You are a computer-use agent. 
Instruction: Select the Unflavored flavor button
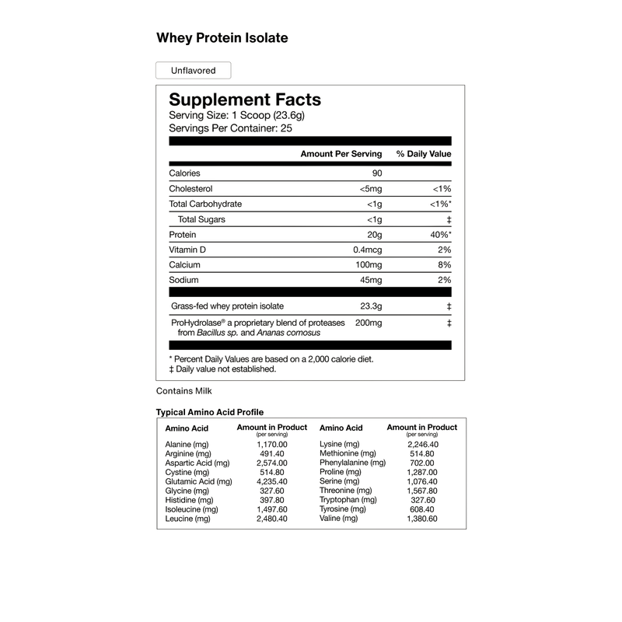193,71
